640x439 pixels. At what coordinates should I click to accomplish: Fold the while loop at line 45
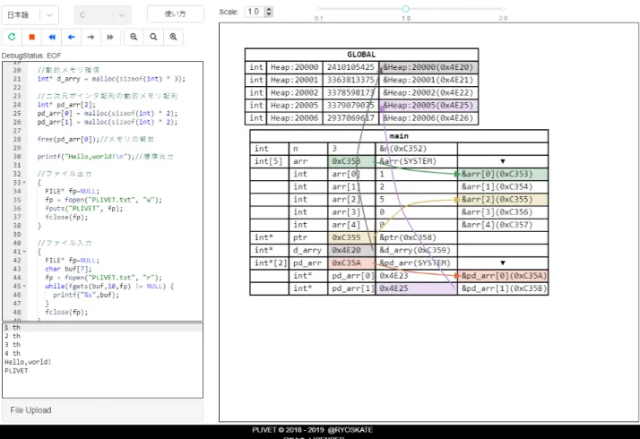(24, 286)
